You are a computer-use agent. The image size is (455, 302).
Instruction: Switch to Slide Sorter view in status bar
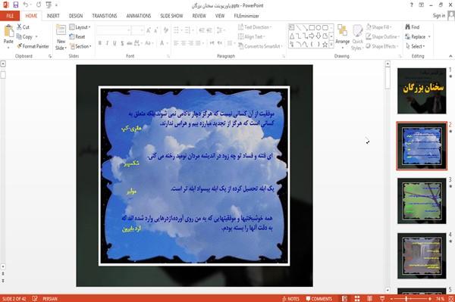point(357,298)
